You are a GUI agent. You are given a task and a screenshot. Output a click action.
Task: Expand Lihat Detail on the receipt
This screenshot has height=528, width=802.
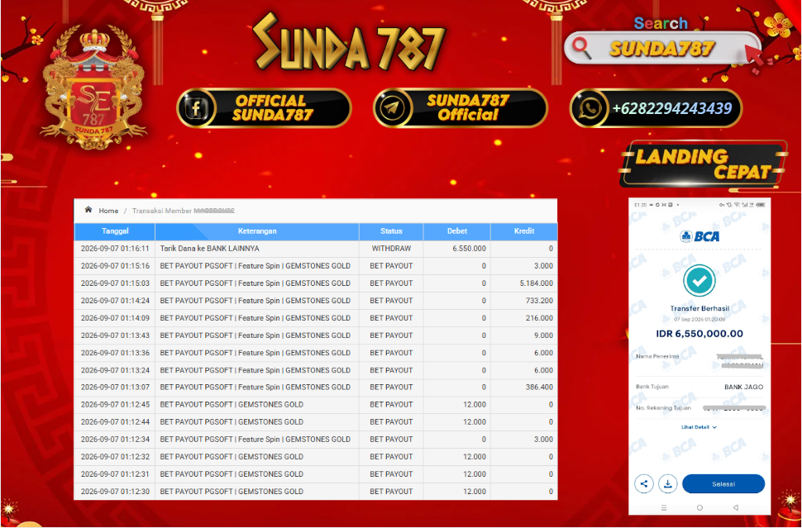699,427
